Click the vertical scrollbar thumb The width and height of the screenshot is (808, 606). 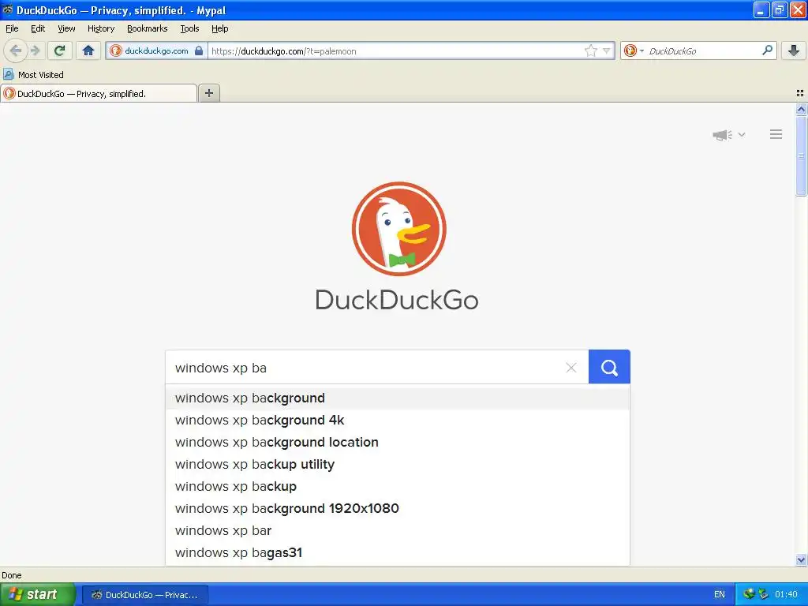(x=801, y=156)
